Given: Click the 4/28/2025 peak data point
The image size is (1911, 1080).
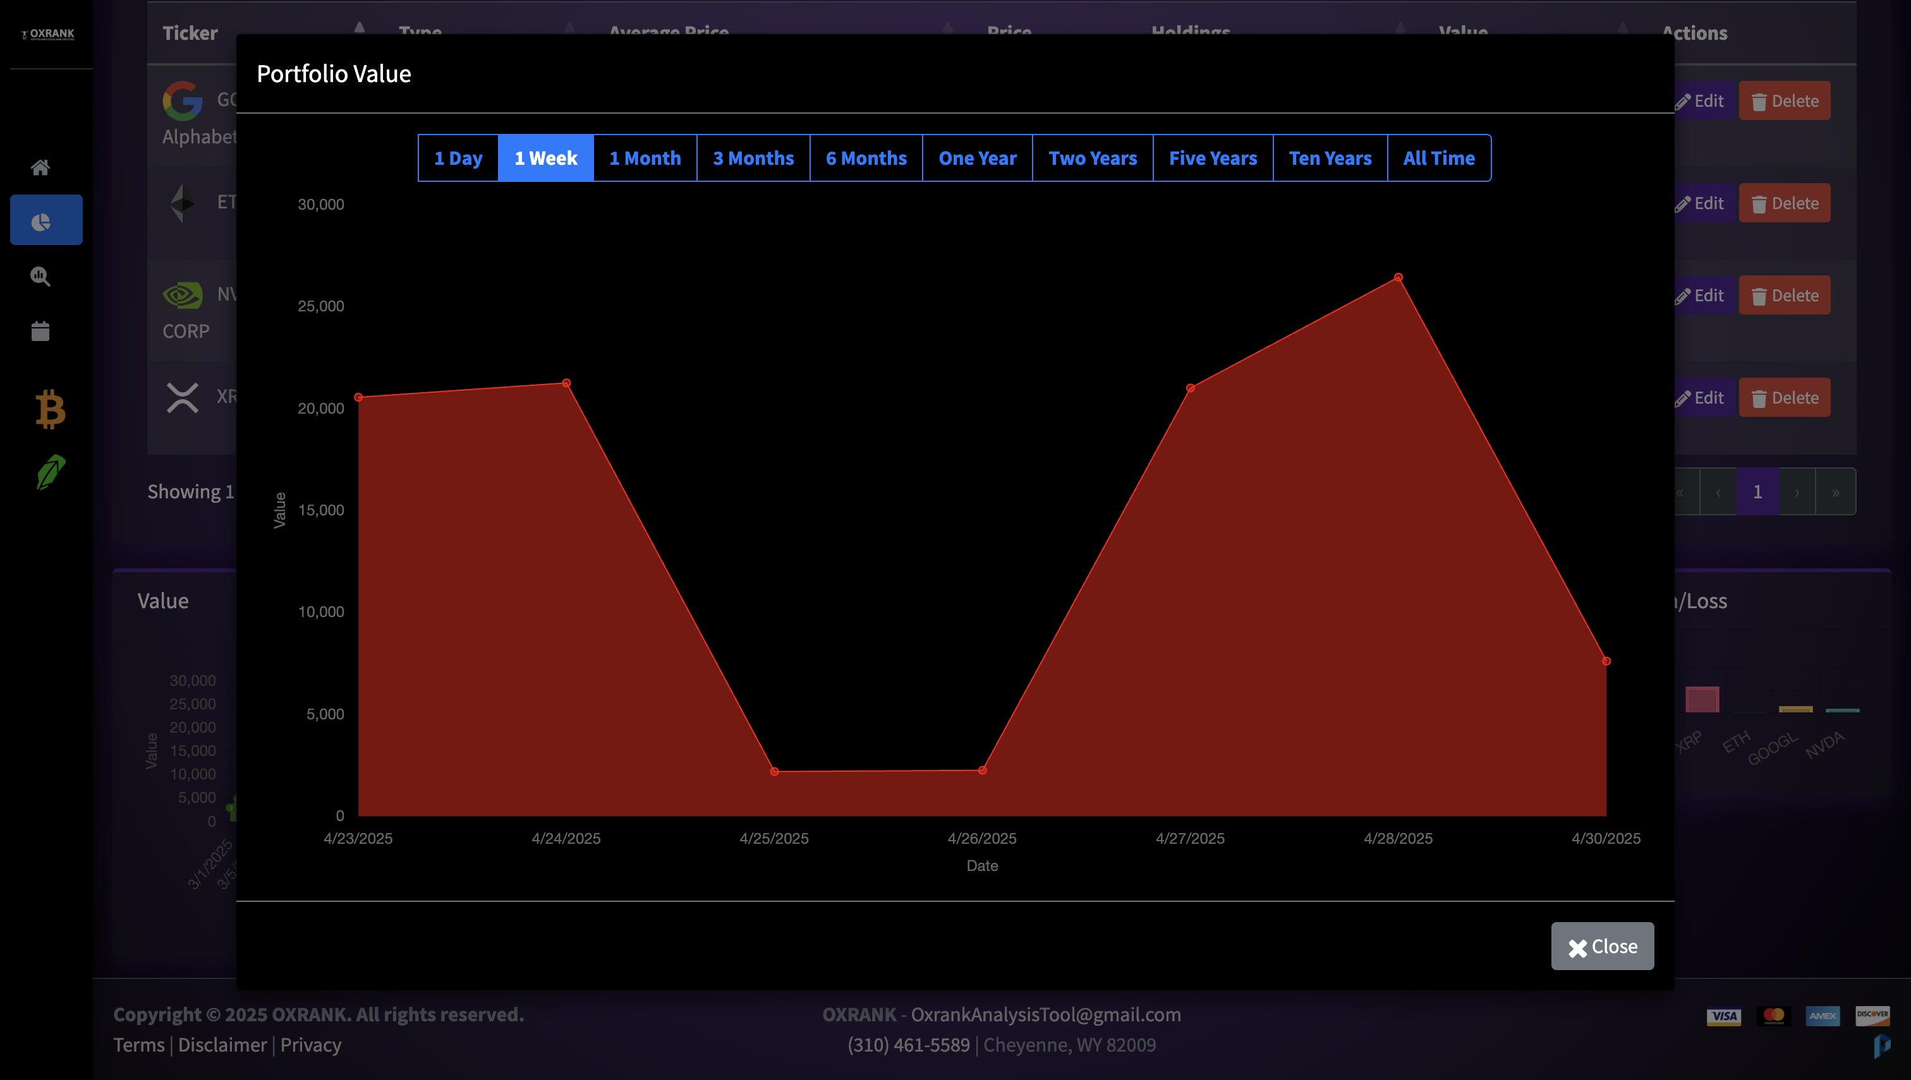Looking at the screenshot, I should pos(1397,277).
